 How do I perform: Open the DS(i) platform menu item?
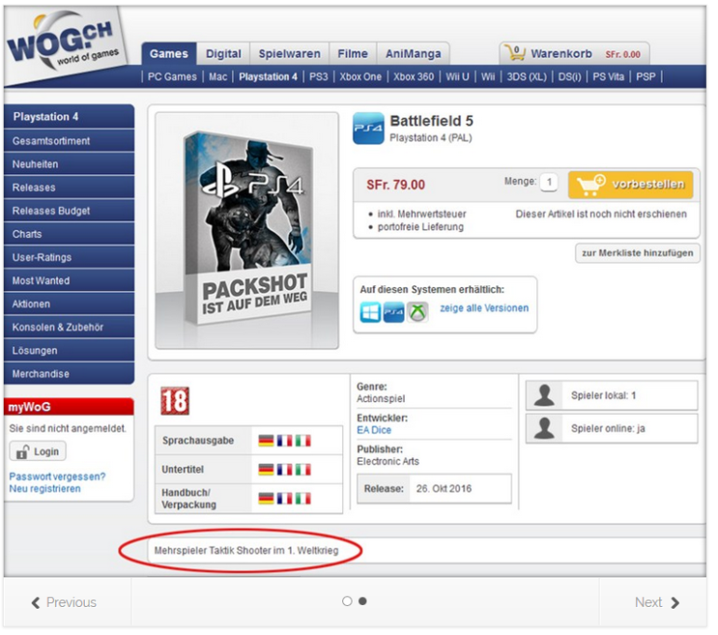click(x=570, y=76)
